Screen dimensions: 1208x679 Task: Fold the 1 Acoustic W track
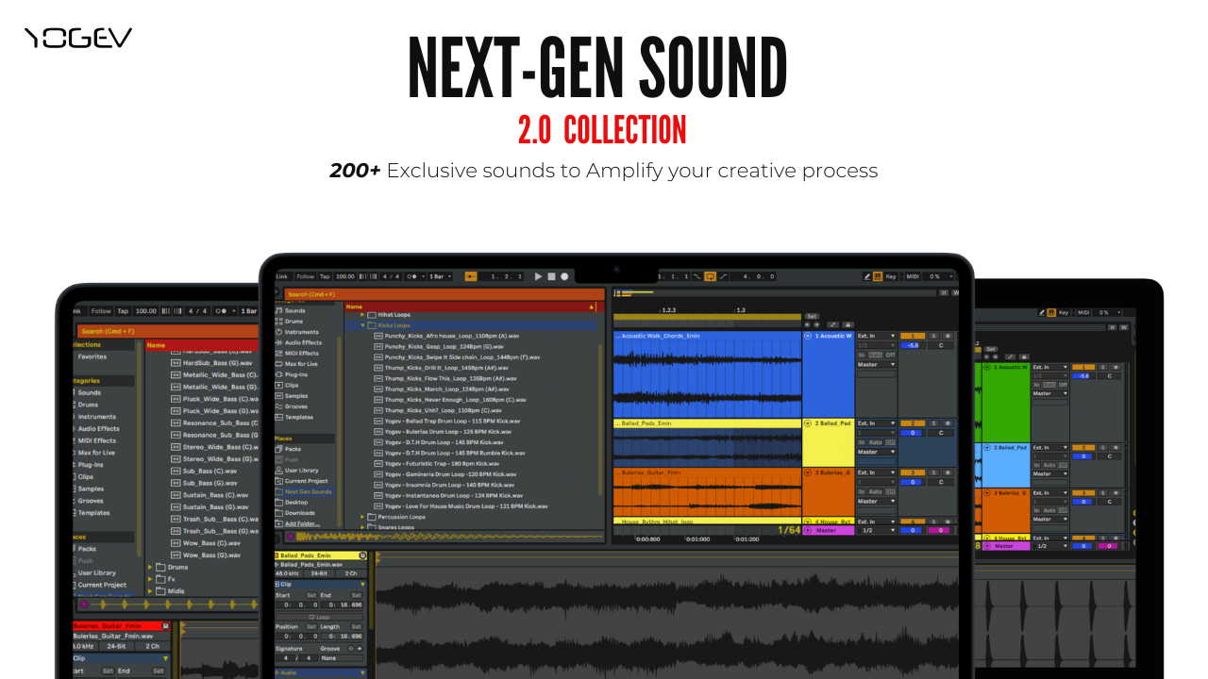click(808, 336)
